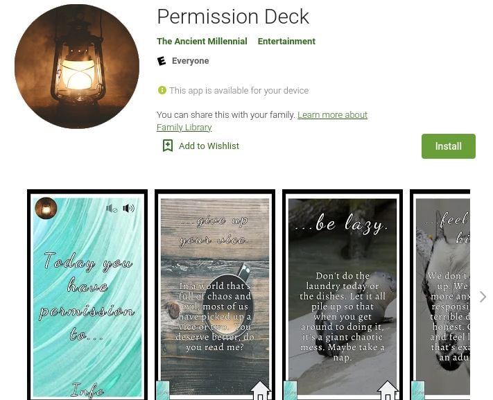Click the Add to Wishlist bookmark icon
This screenshot has width=493, height=400.
pos(168,146)
